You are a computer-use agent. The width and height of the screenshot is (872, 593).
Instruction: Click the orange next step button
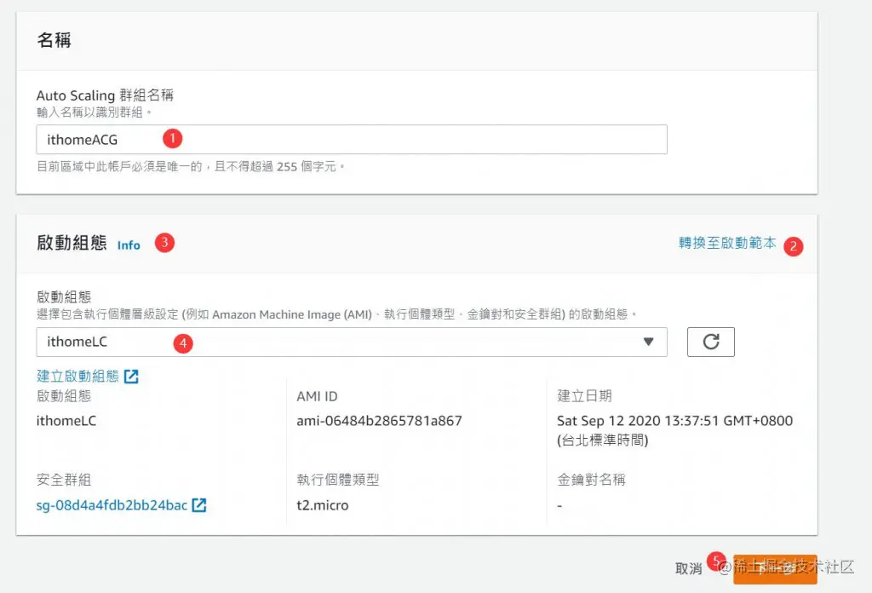[775, 569]
